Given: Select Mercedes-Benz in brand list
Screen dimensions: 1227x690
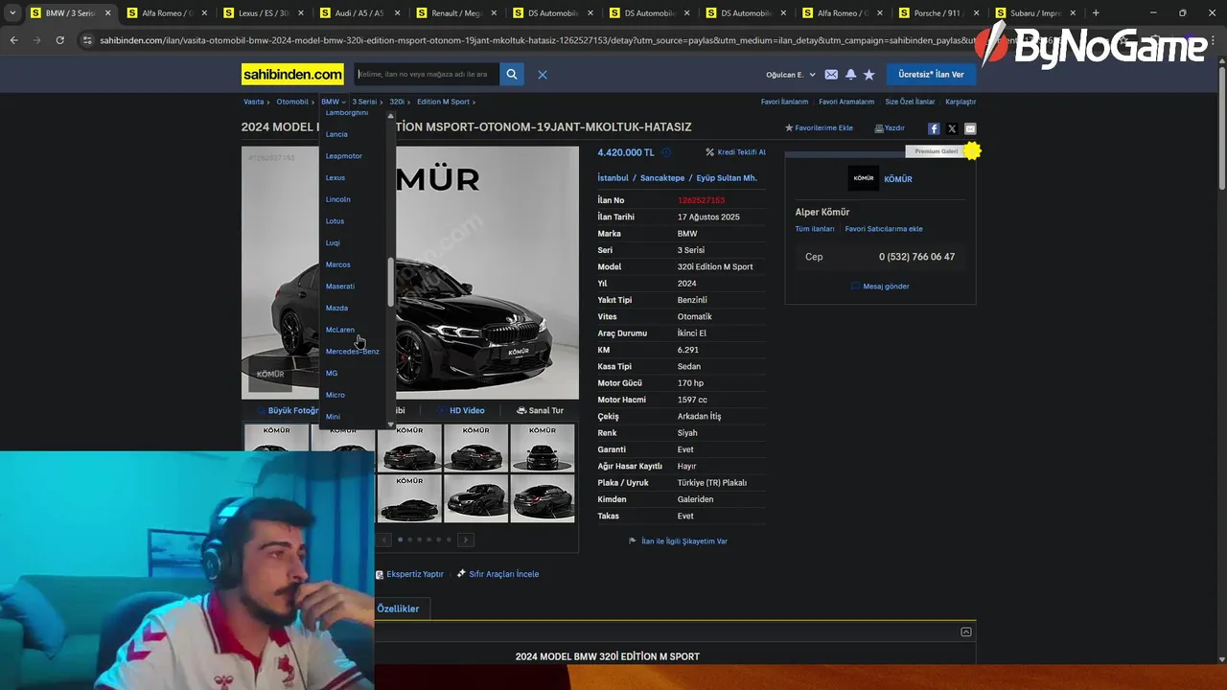Looking at the screenshot, I should coord(353,352).
